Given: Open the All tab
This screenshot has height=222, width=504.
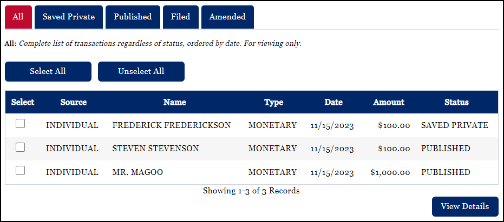Looking at the screenshot, I should (18, 17).
